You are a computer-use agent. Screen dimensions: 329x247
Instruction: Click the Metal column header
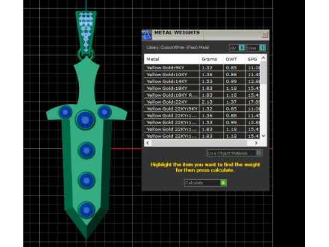171,59
